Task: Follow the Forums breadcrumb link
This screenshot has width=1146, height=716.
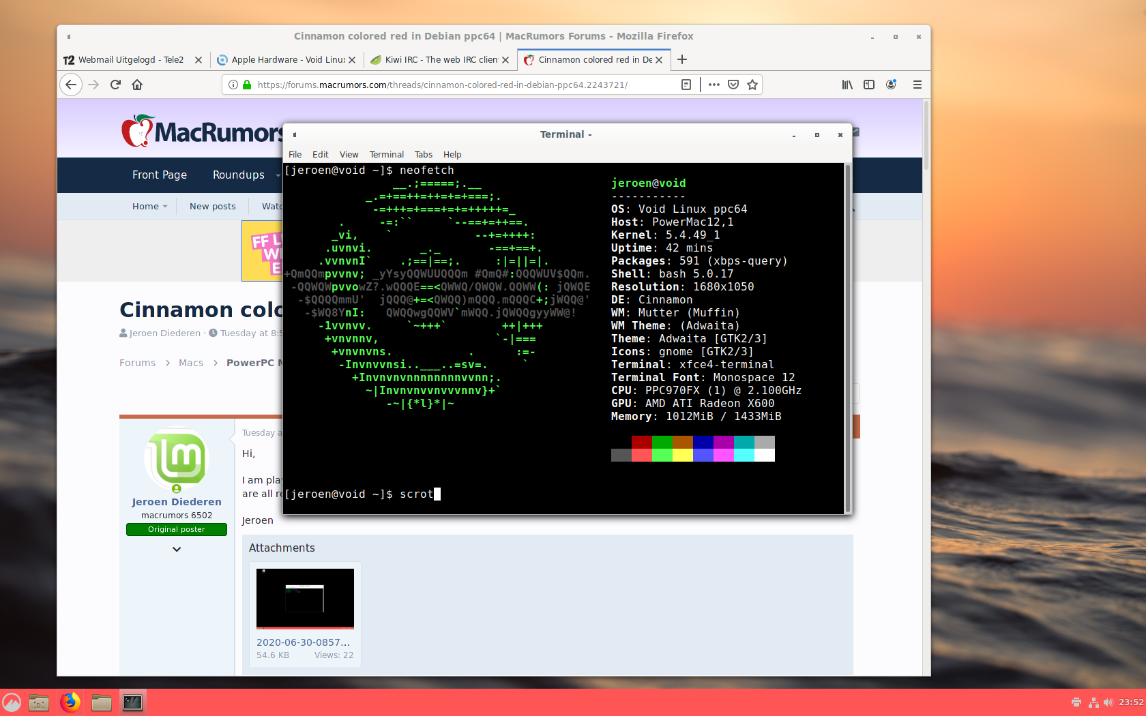Action: [x=137, y=363]
